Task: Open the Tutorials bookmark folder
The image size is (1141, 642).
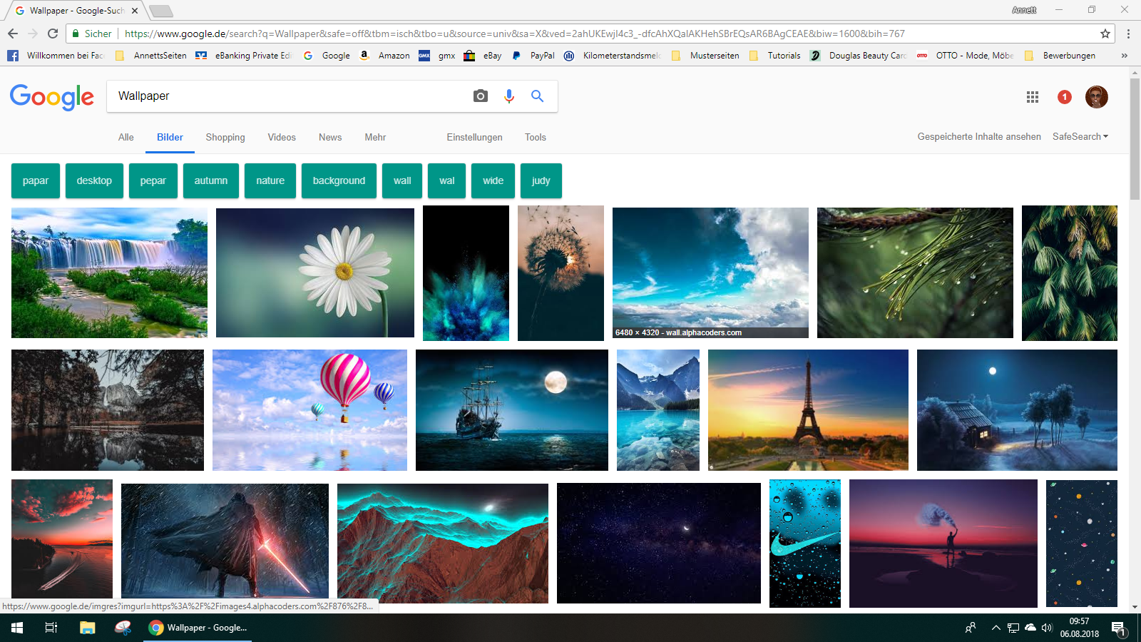Action: pyautogui.click(x=774, y=56)
